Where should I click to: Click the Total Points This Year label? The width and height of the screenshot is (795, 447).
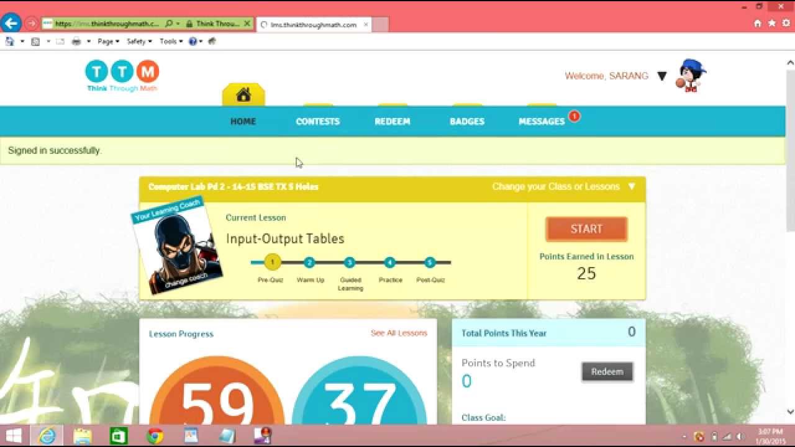(x=504, y=333)
